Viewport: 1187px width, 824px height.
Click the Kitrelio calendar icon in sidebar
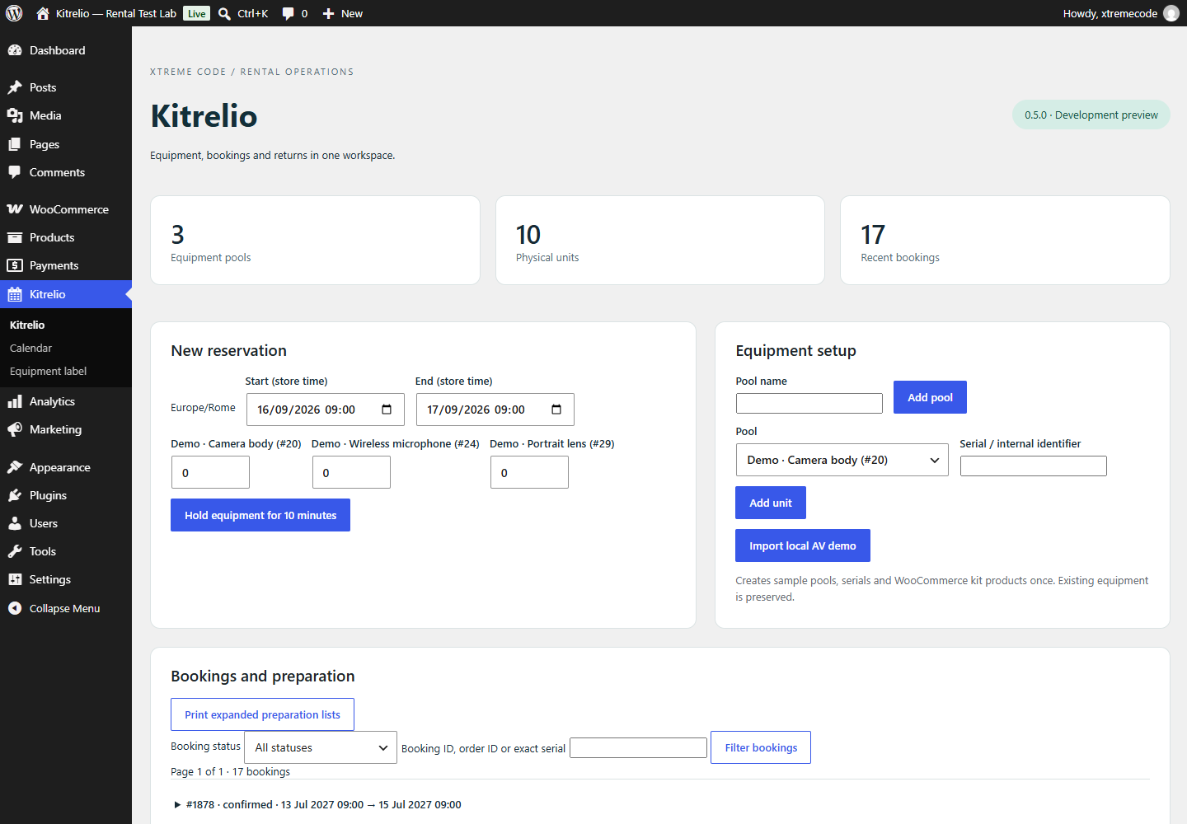(x=15, y=294)
